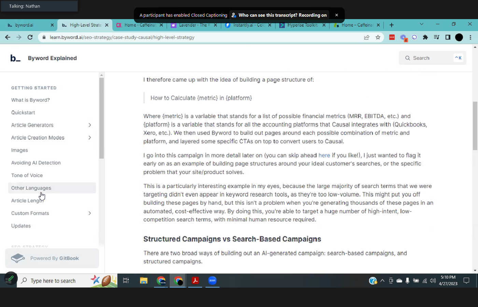Click the share page icon in address bar
The height and width of the screenshot is (307, 478).
(x=367, y=37)
